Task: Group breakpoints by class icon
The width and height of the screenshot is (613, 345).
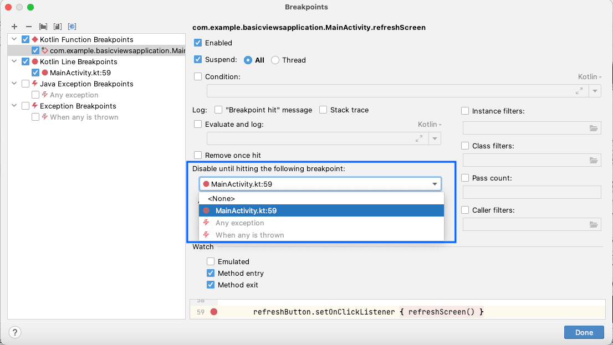Action: click(72, 27)
